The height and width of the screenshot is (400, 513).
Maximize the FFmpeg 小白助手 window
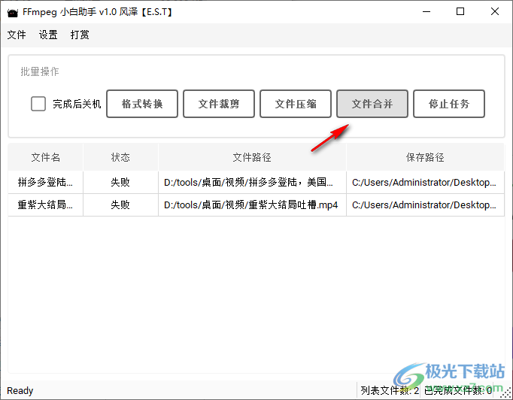point(460,12)
